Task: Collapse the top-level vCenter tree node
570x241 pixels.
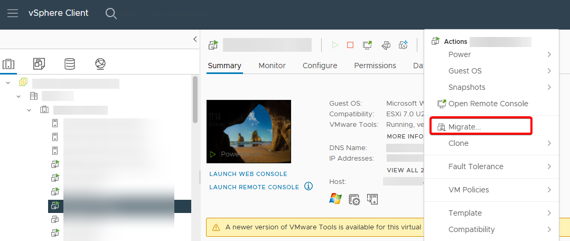Action: point(8,82)
